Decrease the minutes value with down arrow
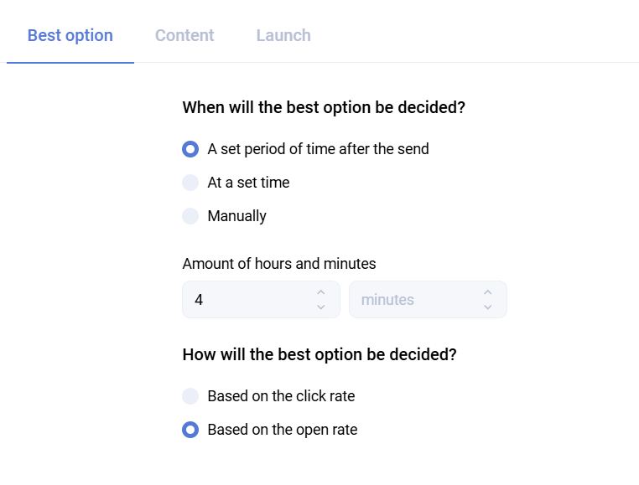This screenshot has height=485, width=639. click(x=487, y=307)
